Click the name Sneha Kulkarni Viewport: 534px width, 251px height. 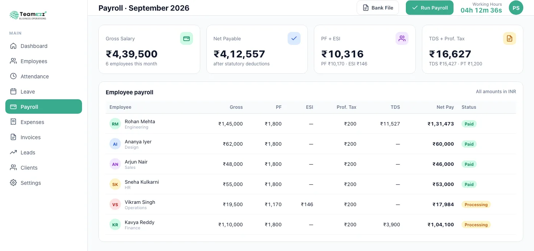(x=142, y=182)
